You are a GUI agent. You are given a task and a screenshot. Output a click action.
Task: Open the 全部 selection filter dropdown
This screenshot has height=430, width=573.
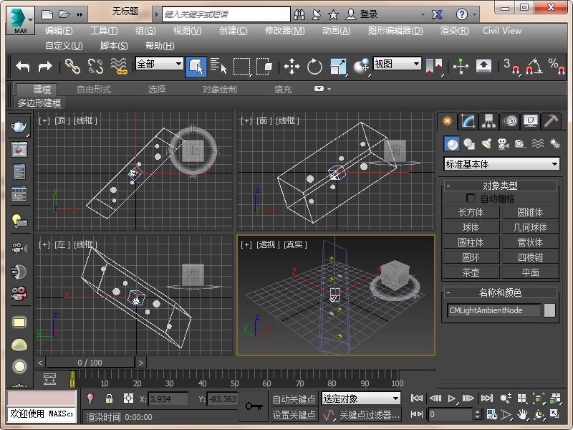coord(159,64)
